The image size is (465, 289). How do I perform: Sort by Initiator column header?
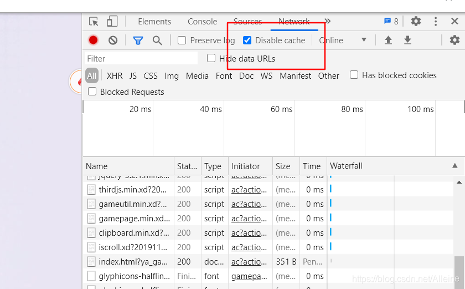250,166
